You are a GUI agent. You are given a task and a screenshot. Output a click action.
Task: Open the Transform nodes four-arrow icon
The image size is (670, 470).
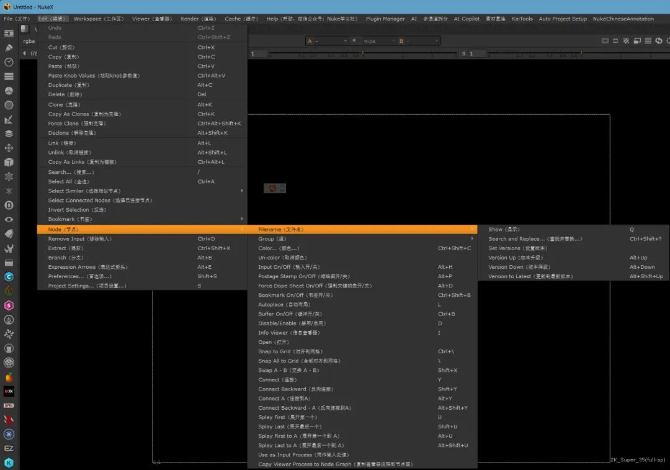click(x=9, y=148)
